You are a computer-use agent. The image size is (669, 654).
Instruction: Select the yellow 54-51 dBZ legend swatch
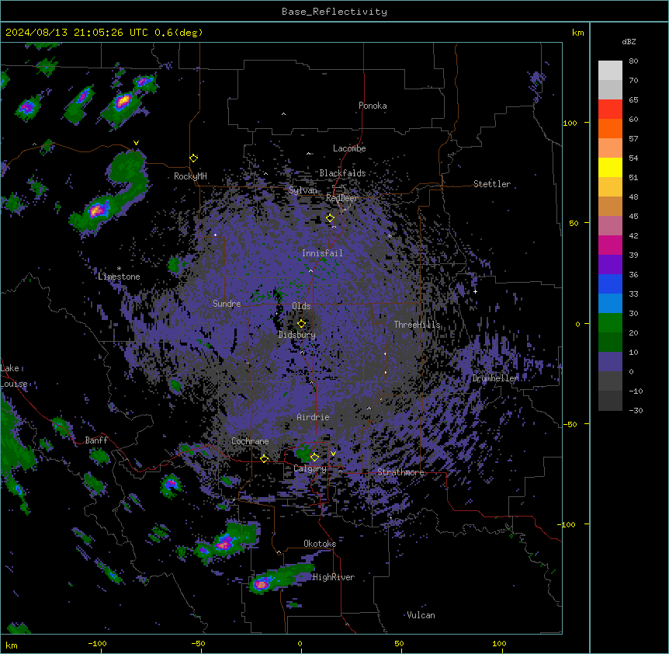click(610, 167)
